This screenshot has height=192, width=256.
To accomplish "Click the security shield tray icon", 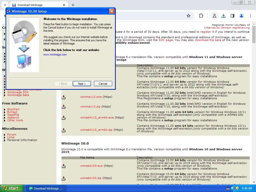I will [237, 188].
